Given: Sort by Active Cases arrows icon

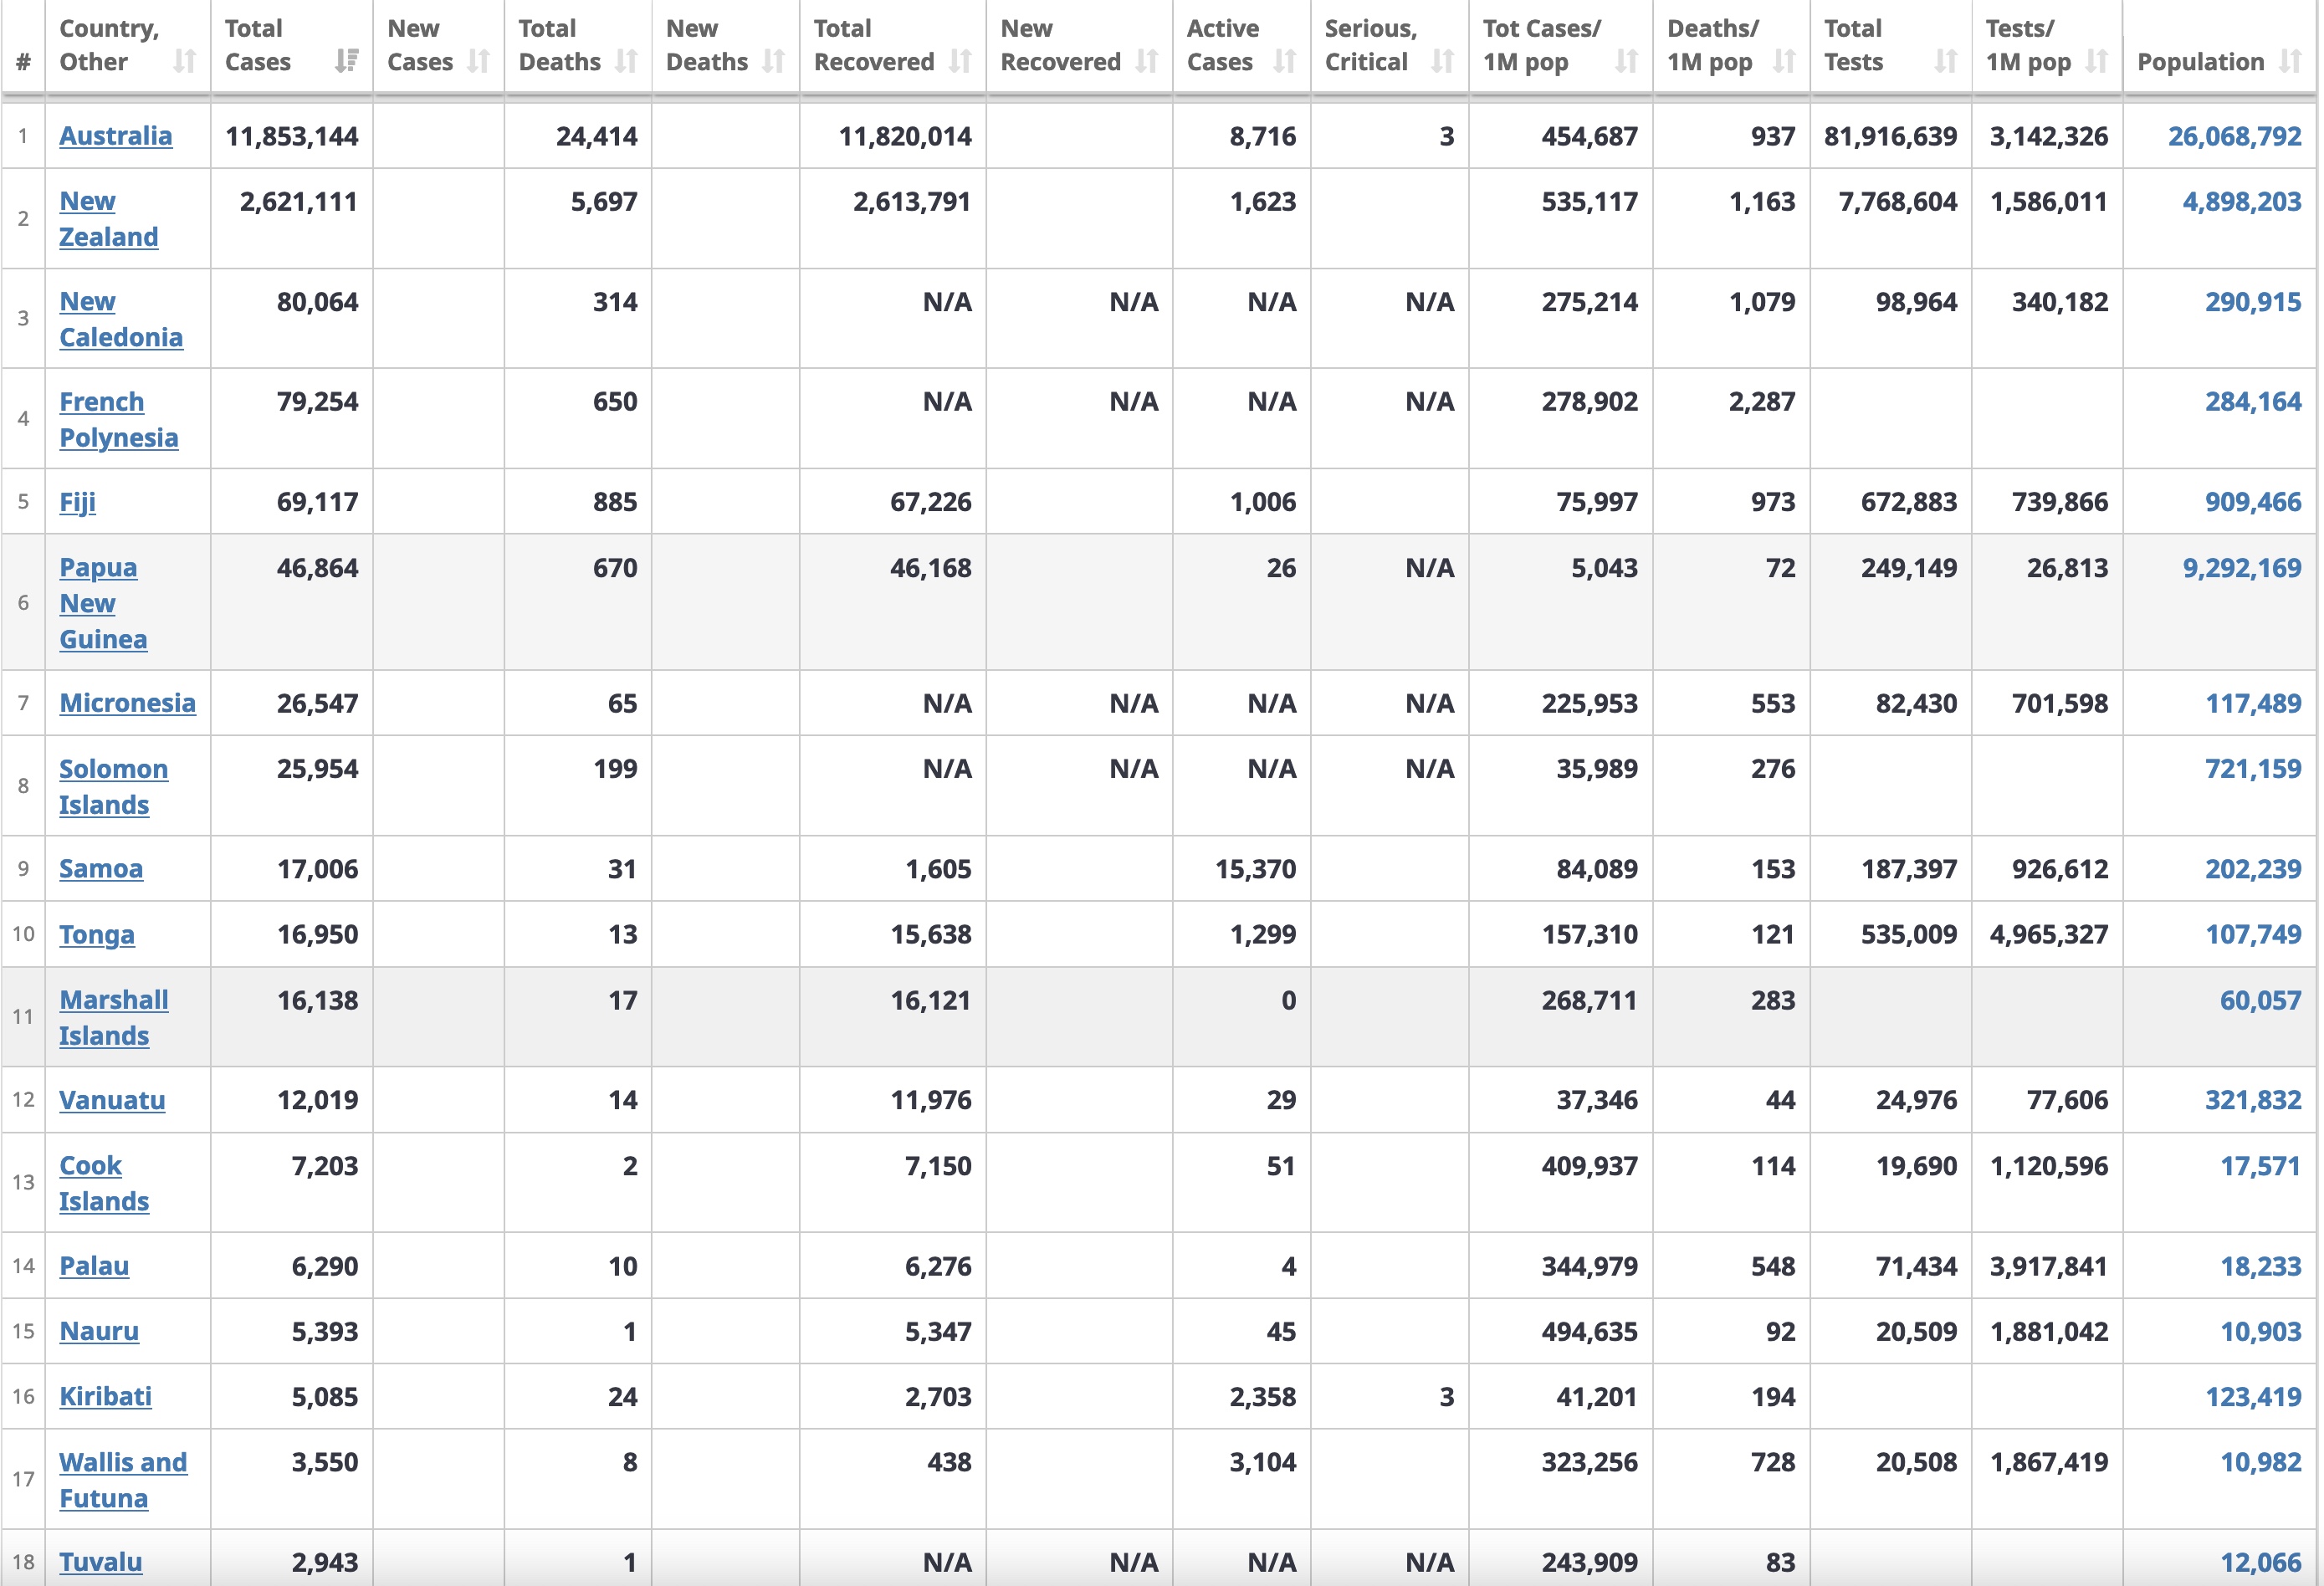Looking at the screenshot, I should pos(1284,62).
